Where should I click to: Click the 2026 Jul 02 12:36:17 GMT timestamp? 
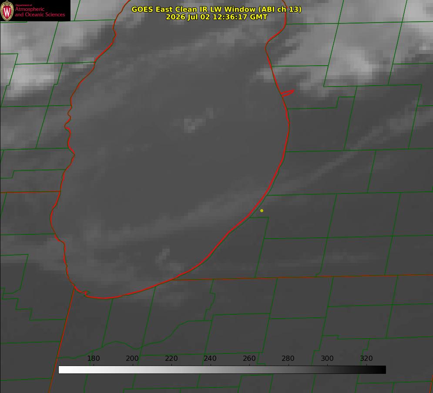pyautogui.click(x=216, y=17)
